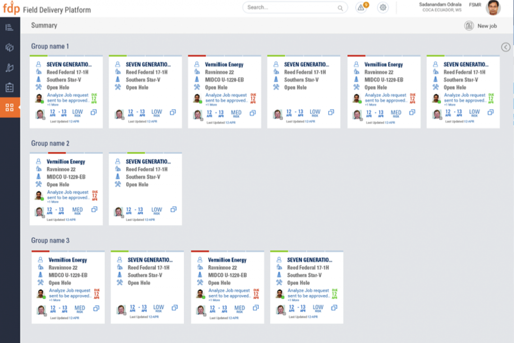514x343 pixels.
Task: Click the search magnifier icon
Action: coord(340,8)
